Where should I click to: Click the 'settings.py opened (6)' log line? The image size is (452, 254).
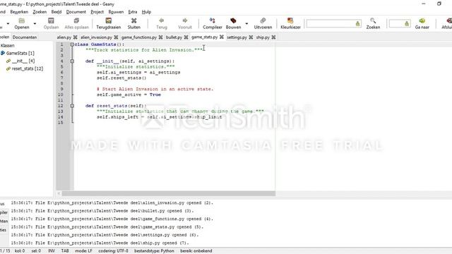point(105,235)
